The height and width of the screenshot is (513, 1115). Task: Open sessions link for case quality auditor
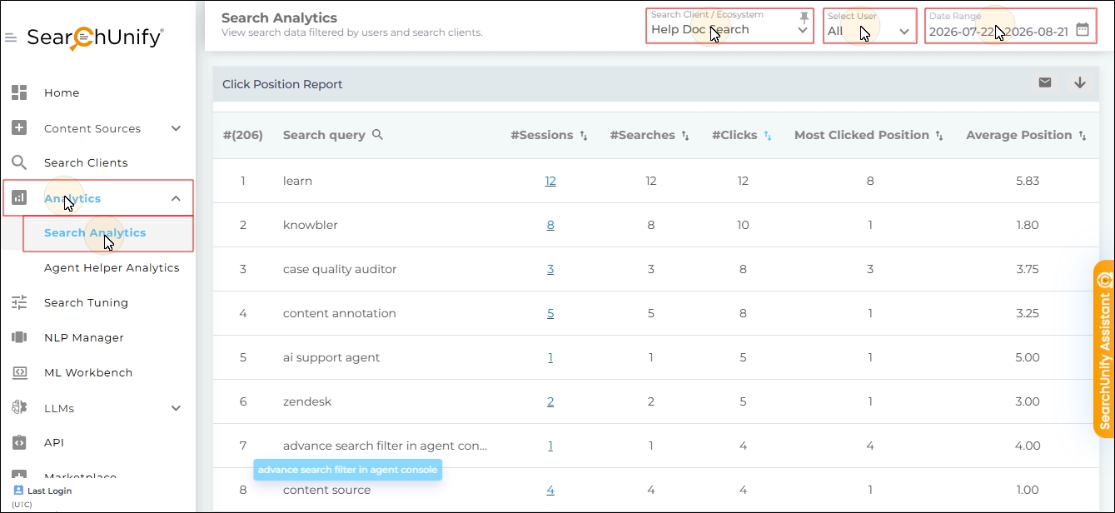click(x=550, y=269)
